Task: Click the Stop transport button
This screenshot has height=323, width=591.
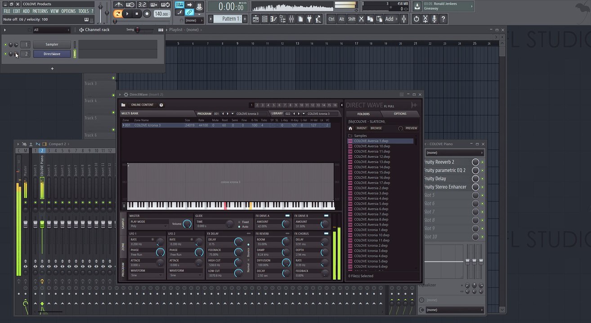Action: point(137,14)
